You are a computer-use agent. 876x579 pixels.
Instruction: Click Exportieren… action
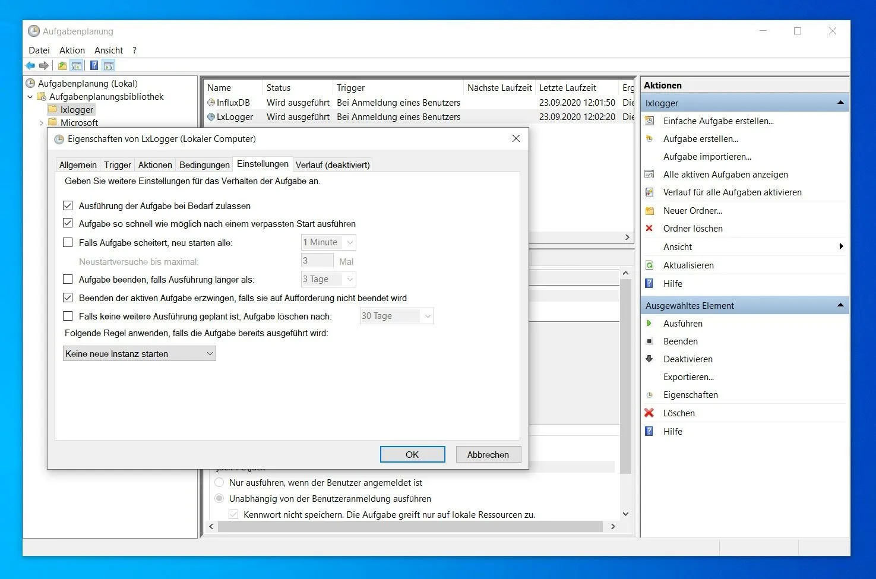pos(688,377)
